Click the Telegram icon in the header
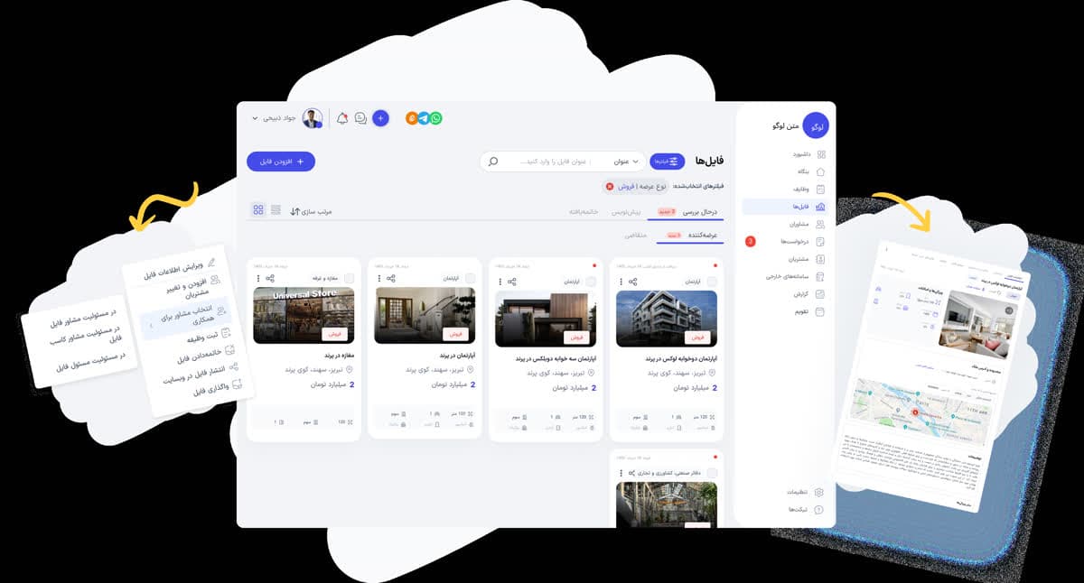The image size is (1084, 583). [424, 118]
